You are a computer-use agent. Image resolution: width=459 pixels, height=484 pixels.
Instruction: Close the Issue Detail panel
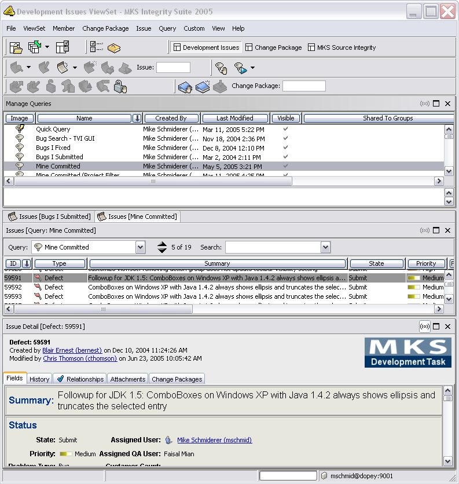447,327
